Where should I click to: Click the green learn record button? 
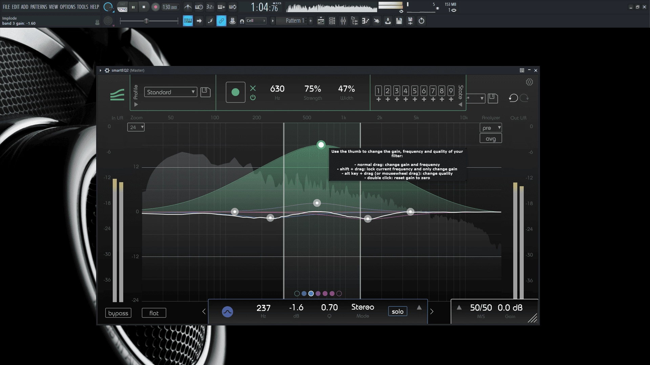pyautogui.click(x=235, y=92)
